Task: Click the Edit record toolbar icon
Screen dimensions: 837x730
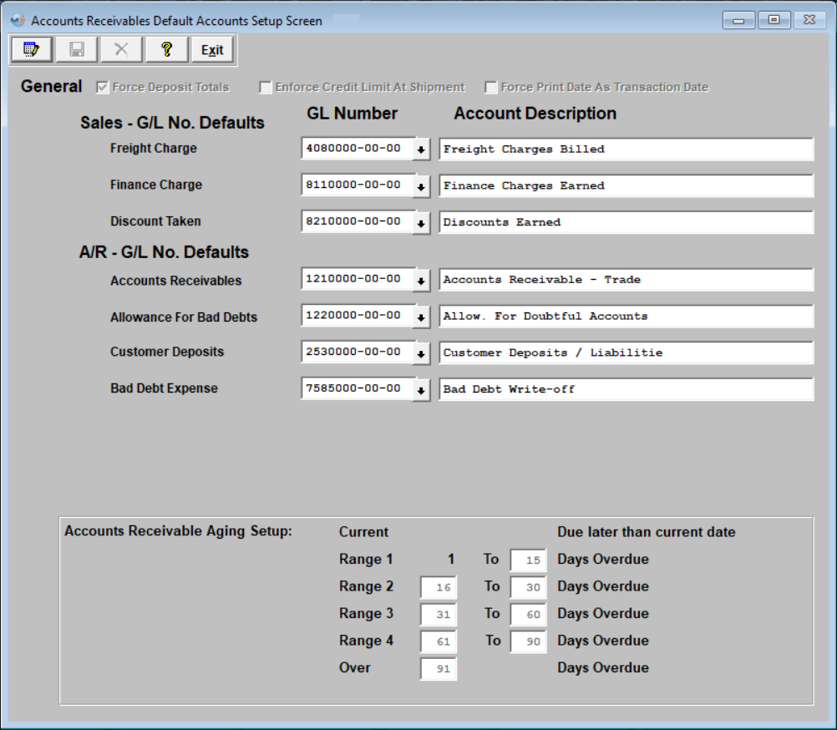Action: click(32, 49)
